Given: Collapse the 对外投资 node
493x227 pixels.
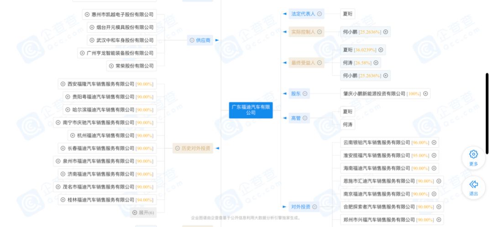Looking at the screenshot, I should pos(315,207).
